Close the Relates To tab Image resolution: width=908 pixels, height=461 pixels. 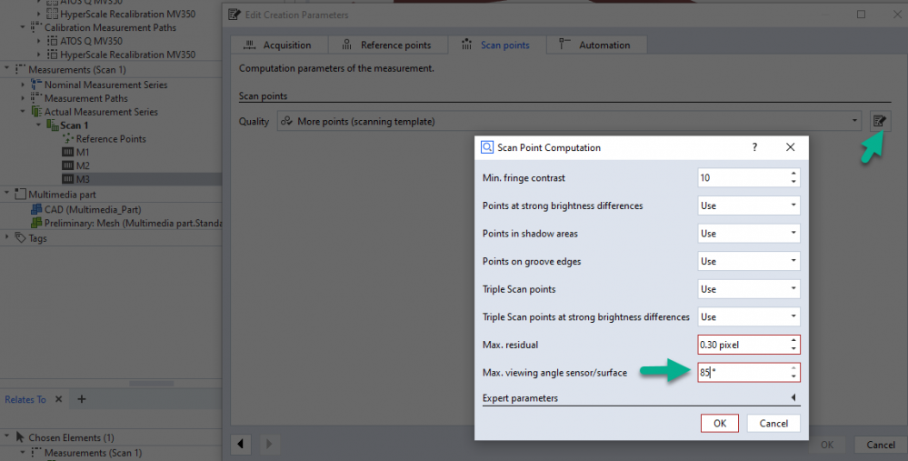pyautogui.click(x=58, y=399)
